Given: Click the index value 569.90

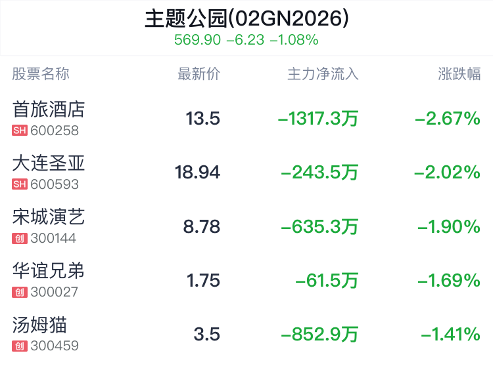Looking at the screenshot, I should pyautogui.click(x=197, y=40).
